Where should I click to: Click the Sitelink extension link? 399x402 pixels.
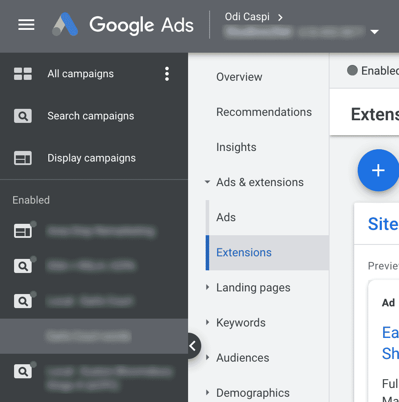[383, 224]
